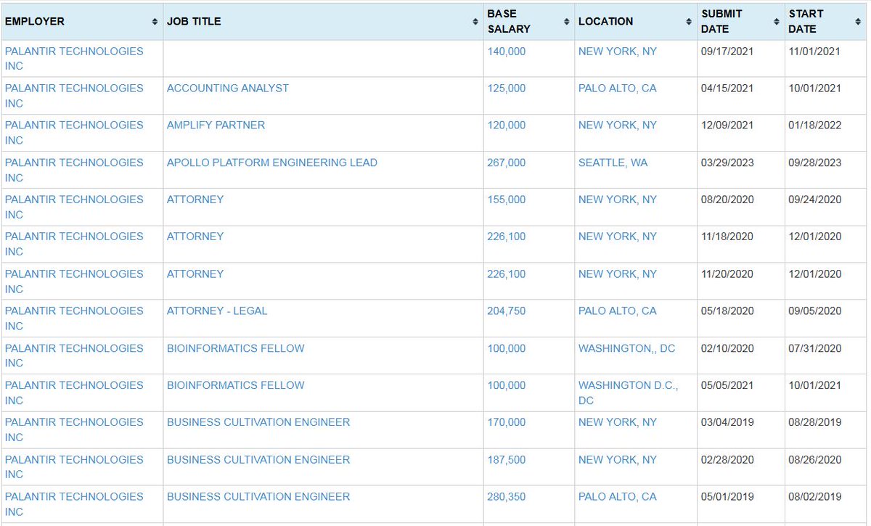This screenshot has width=871, height=526.
Task: Click the 170,000 base salary link
Action: pyautogui.click(x=507, y=422)
